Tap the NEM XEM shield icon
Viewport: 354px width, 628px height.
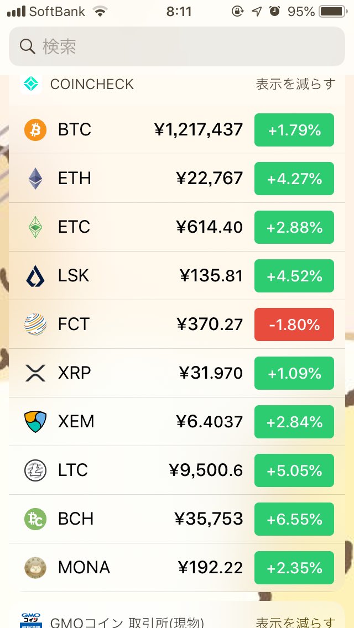35,422
